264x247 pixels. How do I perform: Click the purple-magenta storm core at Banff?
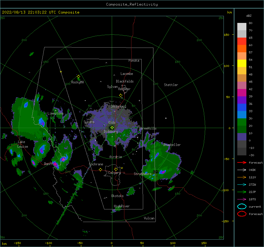tap(55, 164)
